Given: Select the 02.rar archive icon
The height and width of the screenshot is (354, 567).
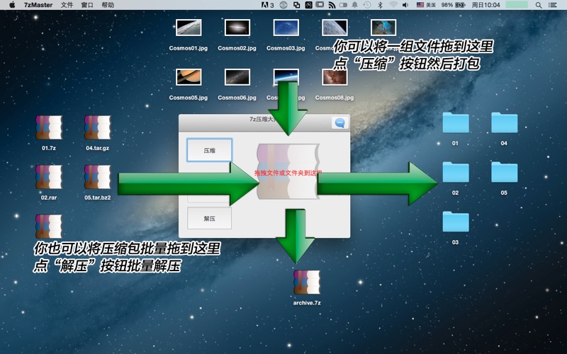Looking at the screenshot, I should [49, 177].
